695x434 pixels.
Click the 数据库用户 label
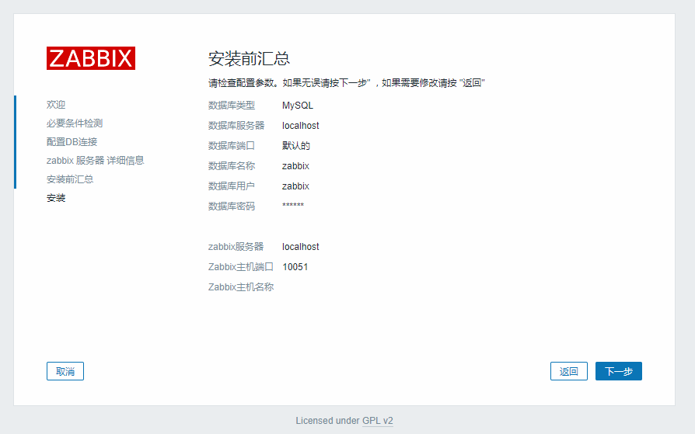click(232, 186)
